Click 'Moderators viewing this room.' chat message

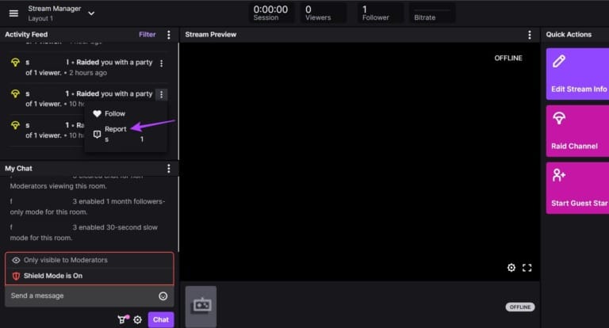[x=58, y=186]
